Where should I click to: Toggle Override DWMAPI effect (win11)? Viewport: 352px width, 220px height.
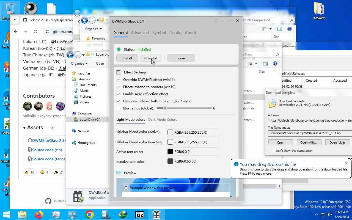tap(118, 80)
